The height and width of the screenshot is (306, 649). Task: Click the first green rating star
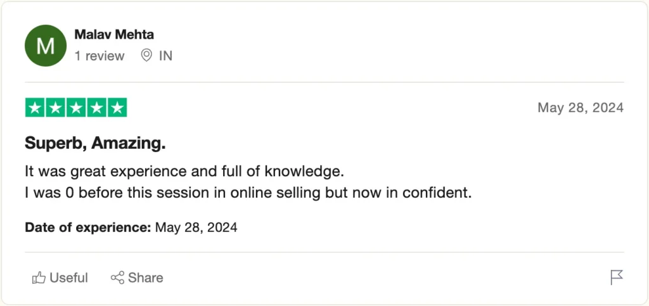click(x=35, y=108)
